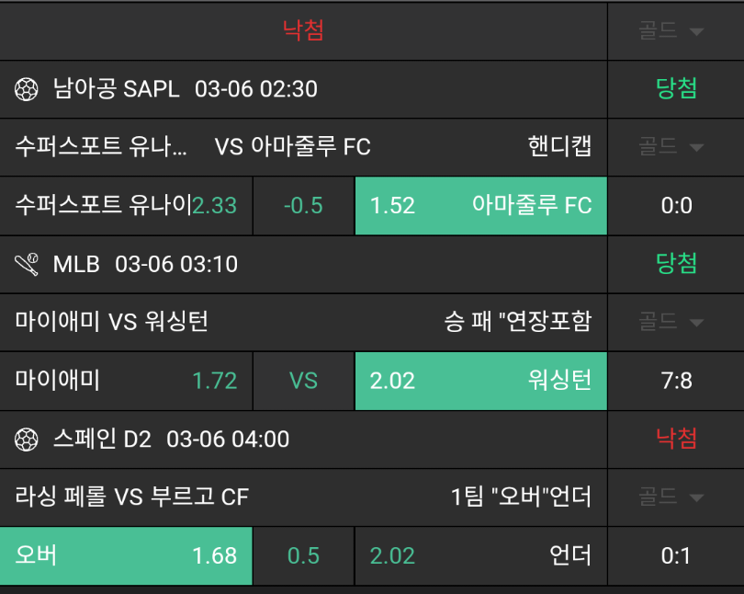Open the 라싱 페롤 VS 부르고 CF match

[132, 497]
